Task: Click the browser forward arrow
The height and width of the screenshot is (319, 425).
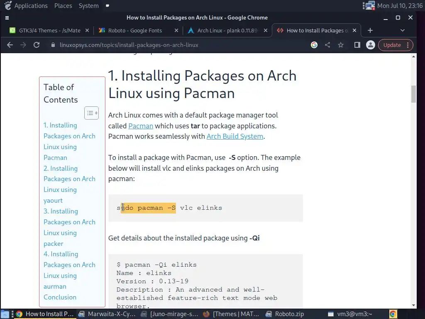Action: tap(23, 45)
